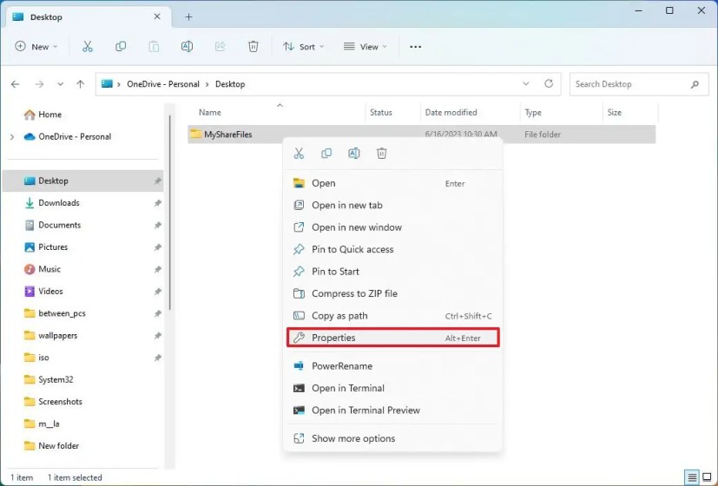Click the See more three-dots toolbar button
The image size is (718, 486).
415,47
